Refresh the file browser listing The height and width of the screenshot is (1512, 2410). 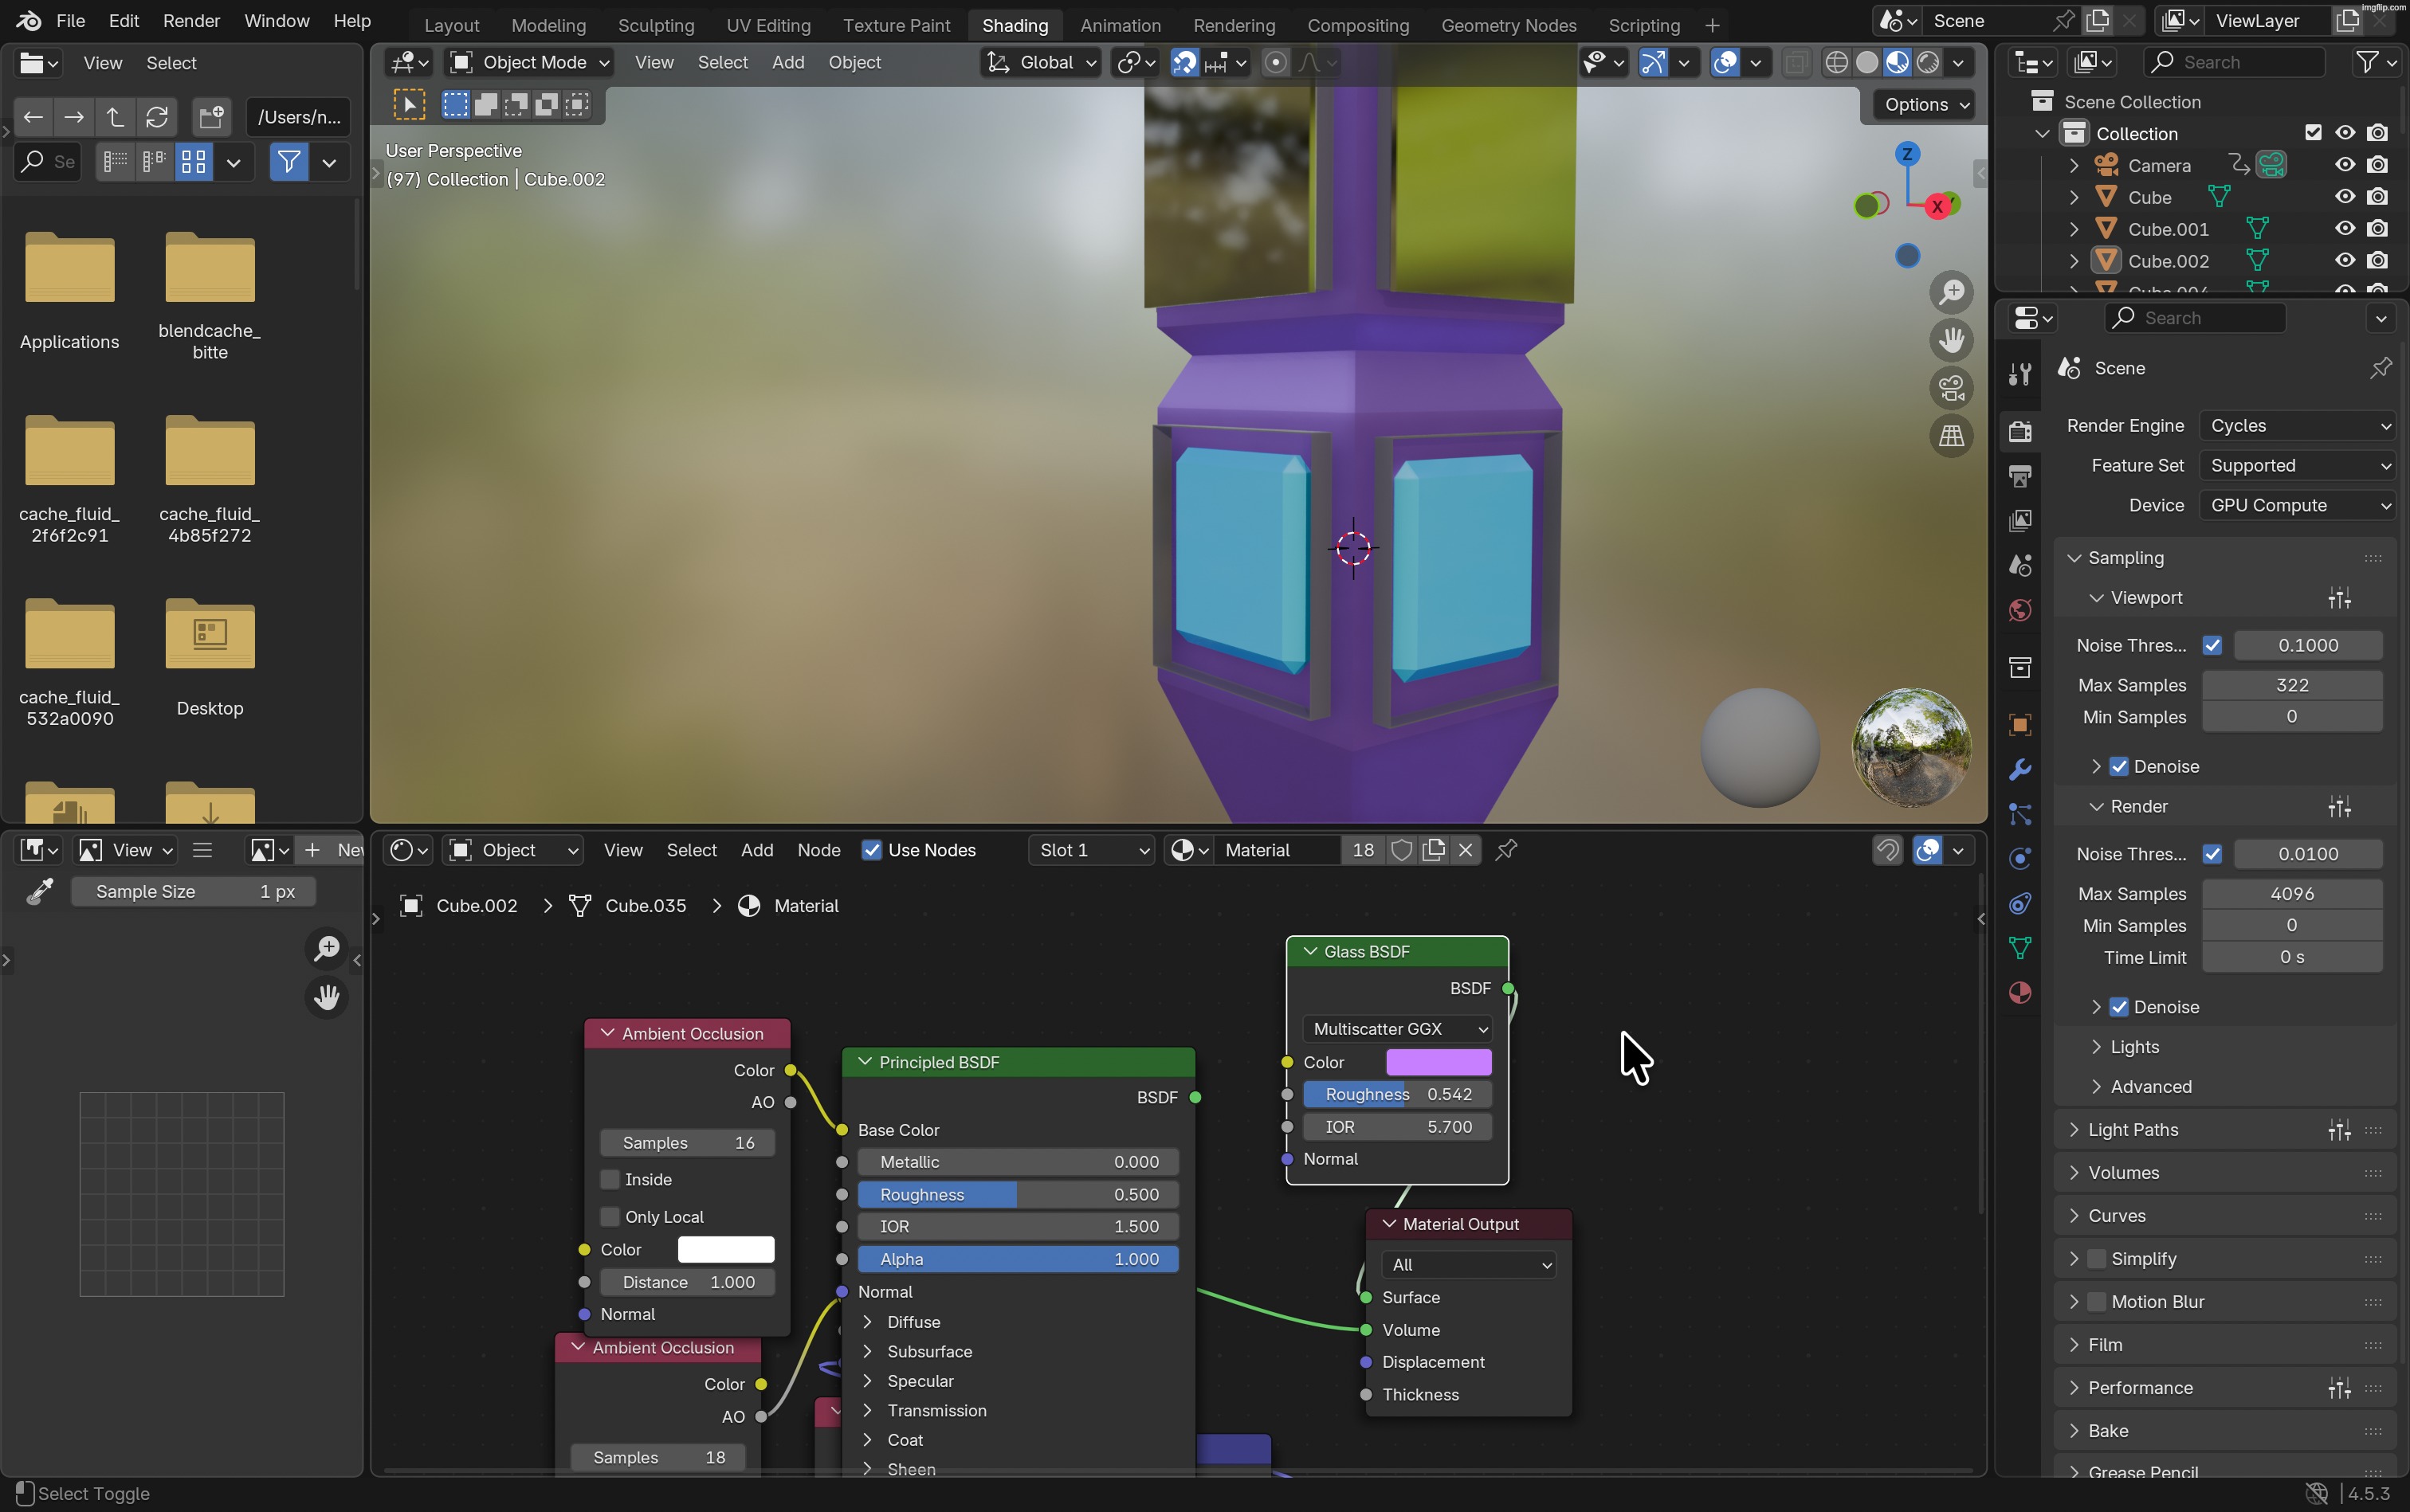[157, 117]
